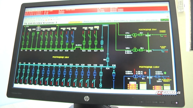Click the green diamond indicator in 110kV
This screenshot has width=193, height=108.
point(165,73)
